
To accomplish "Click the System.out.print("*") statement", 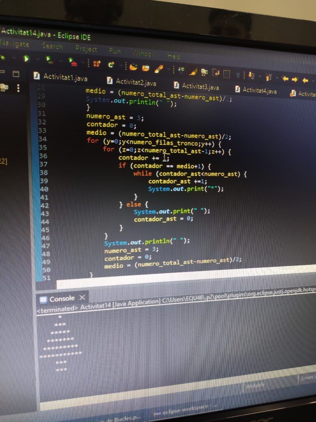I will pos(186,189).
